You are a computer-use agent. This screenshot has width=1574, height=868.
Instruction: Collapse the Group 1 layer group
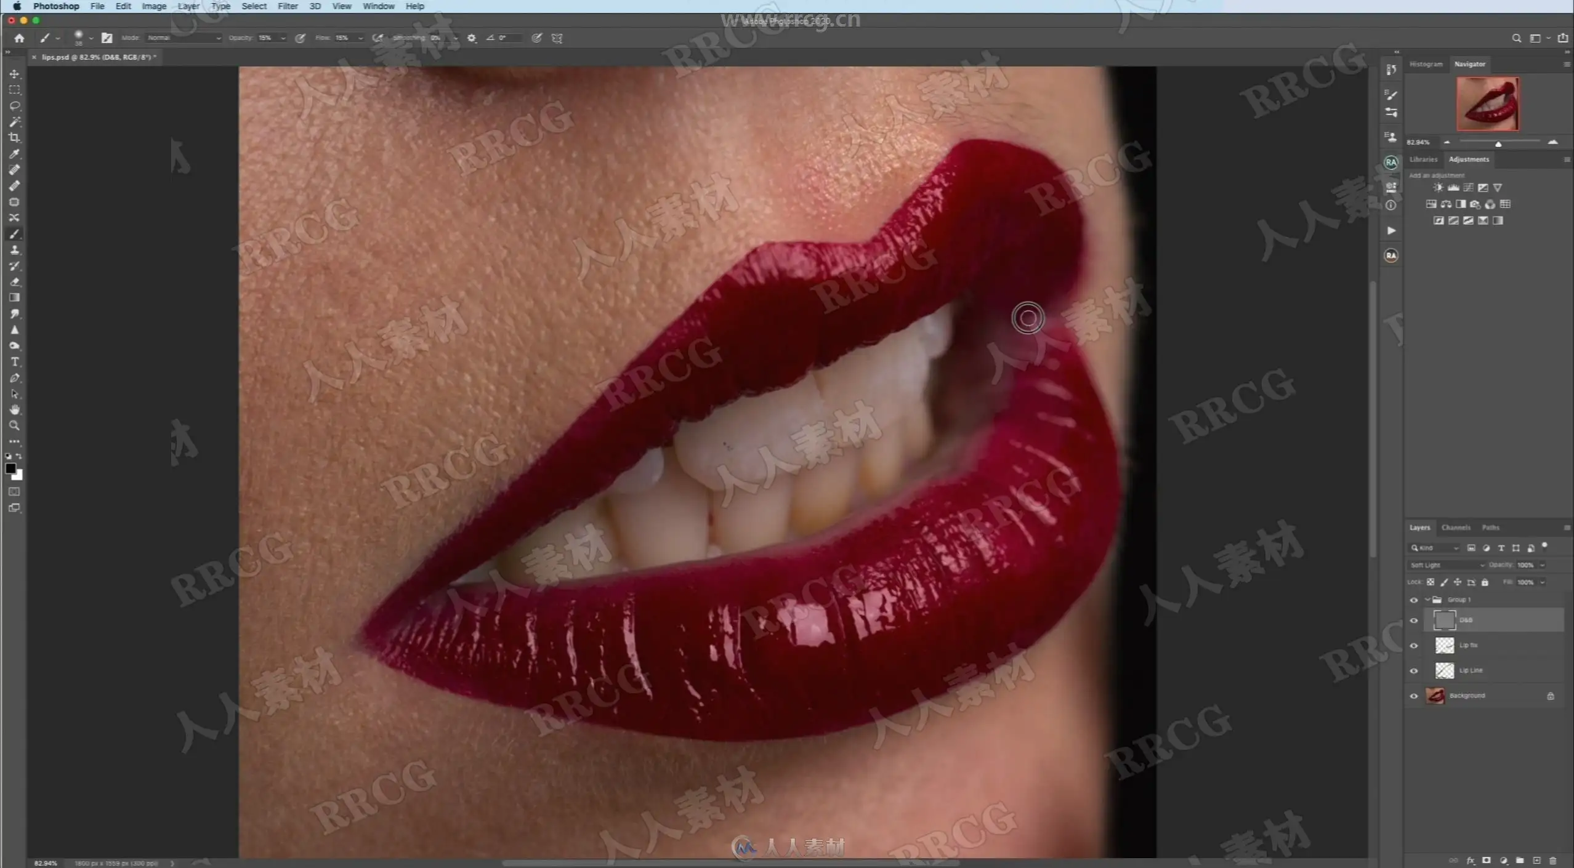tap(1427, 600)
